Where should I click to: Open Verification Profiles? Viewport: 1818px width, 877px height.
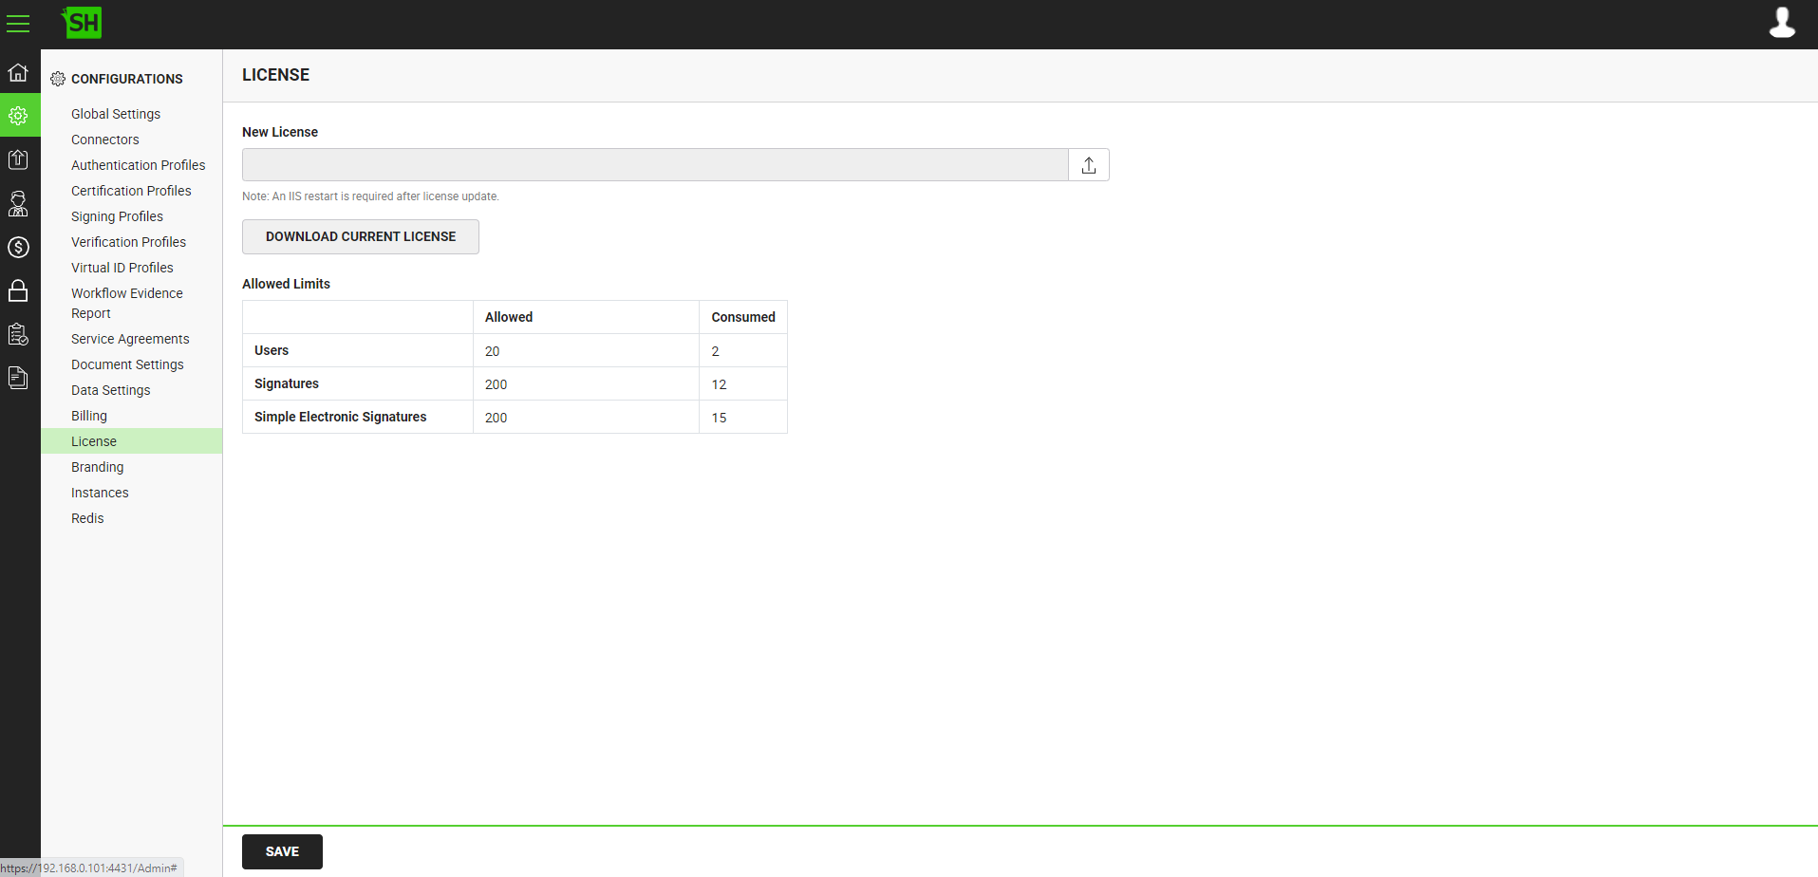click(x=128, y=242)
